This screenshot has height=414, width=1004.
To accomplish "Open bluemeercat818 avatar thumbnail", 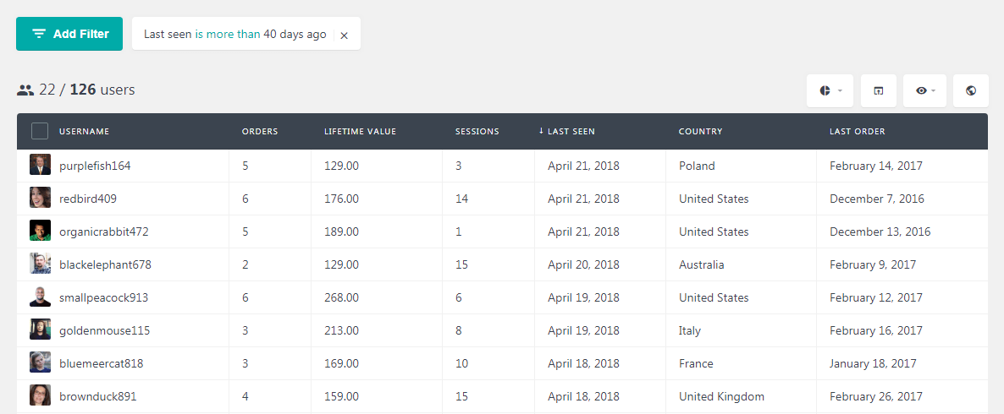I will [41, 363].
